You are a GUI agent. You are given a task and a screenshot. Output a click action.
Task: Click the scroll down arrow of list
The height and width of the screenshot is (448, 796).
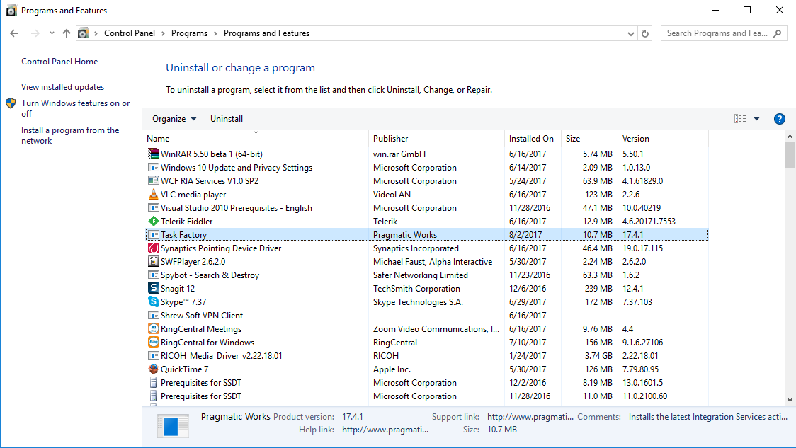[790, 399]
